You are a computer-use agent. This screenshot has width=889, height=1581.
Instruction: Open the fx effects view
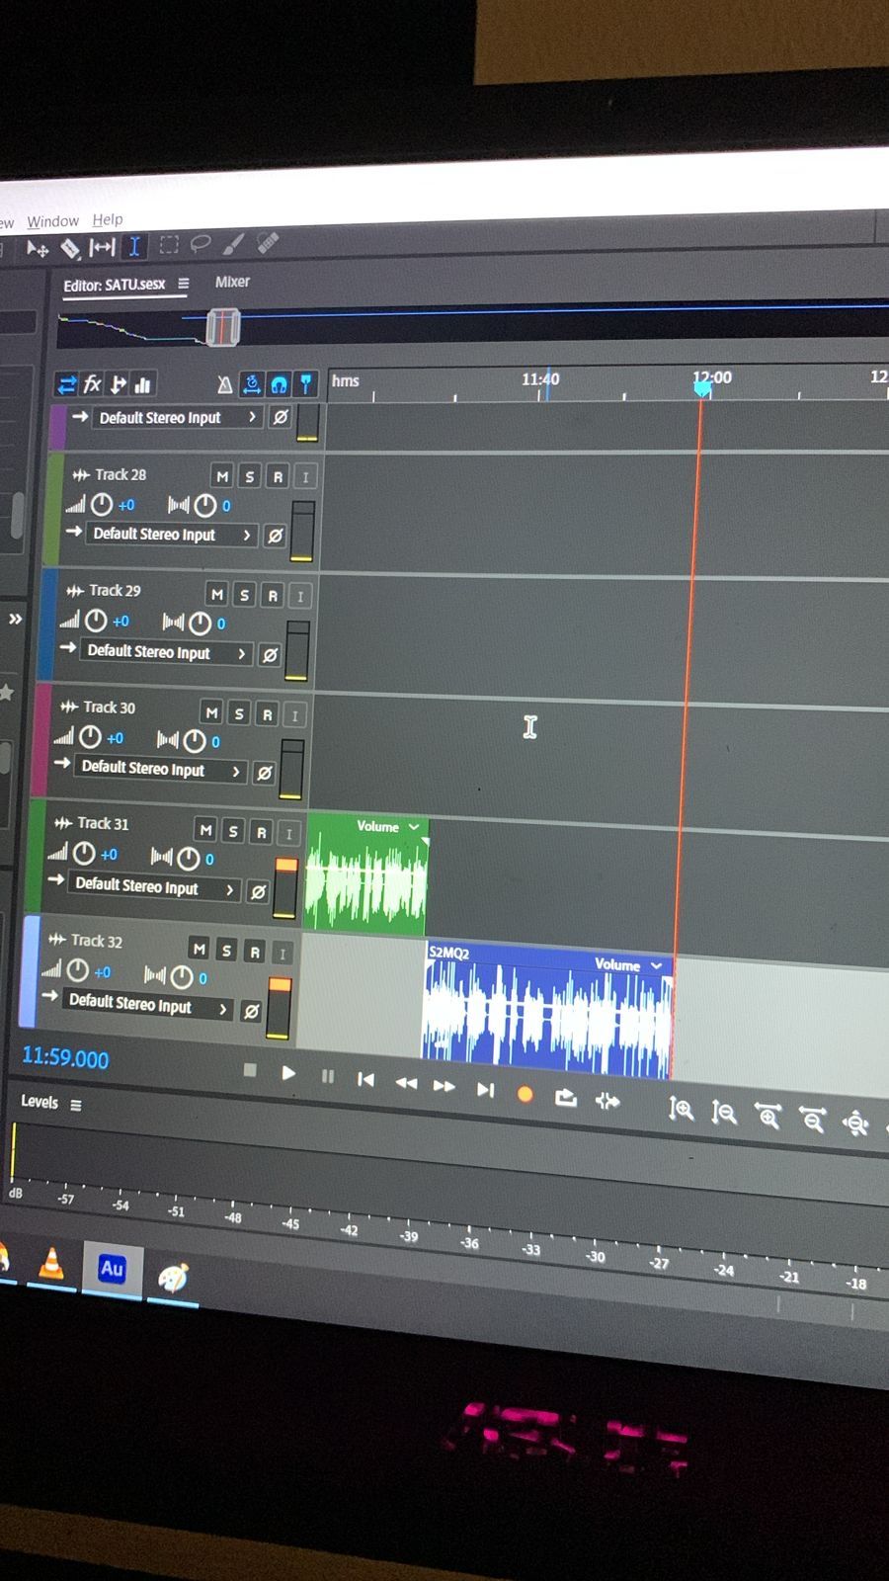[x=93, y=384]
